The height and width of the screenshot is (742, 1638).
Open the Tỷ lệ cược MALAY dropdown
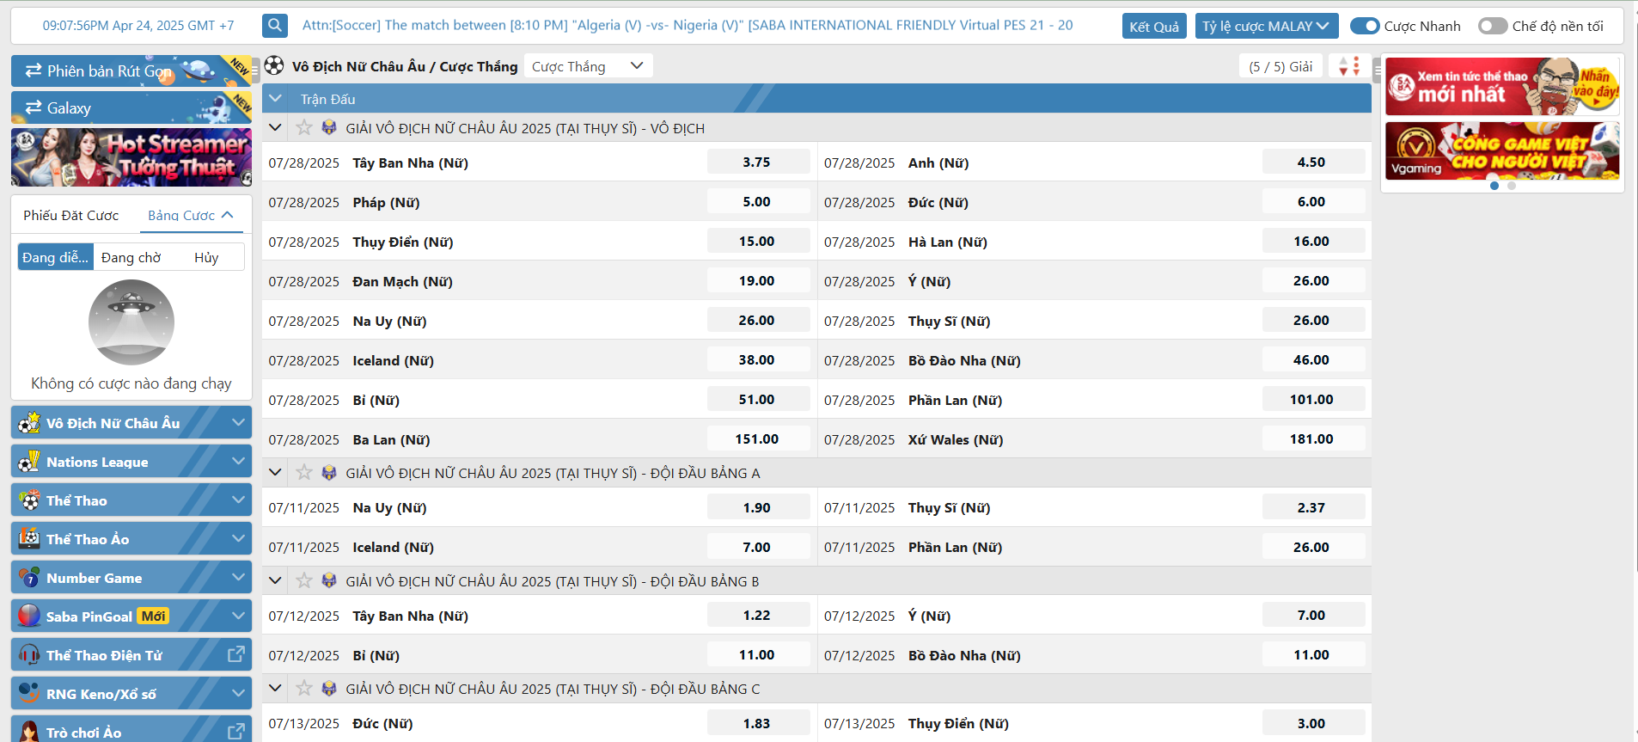coord(1266,26)
